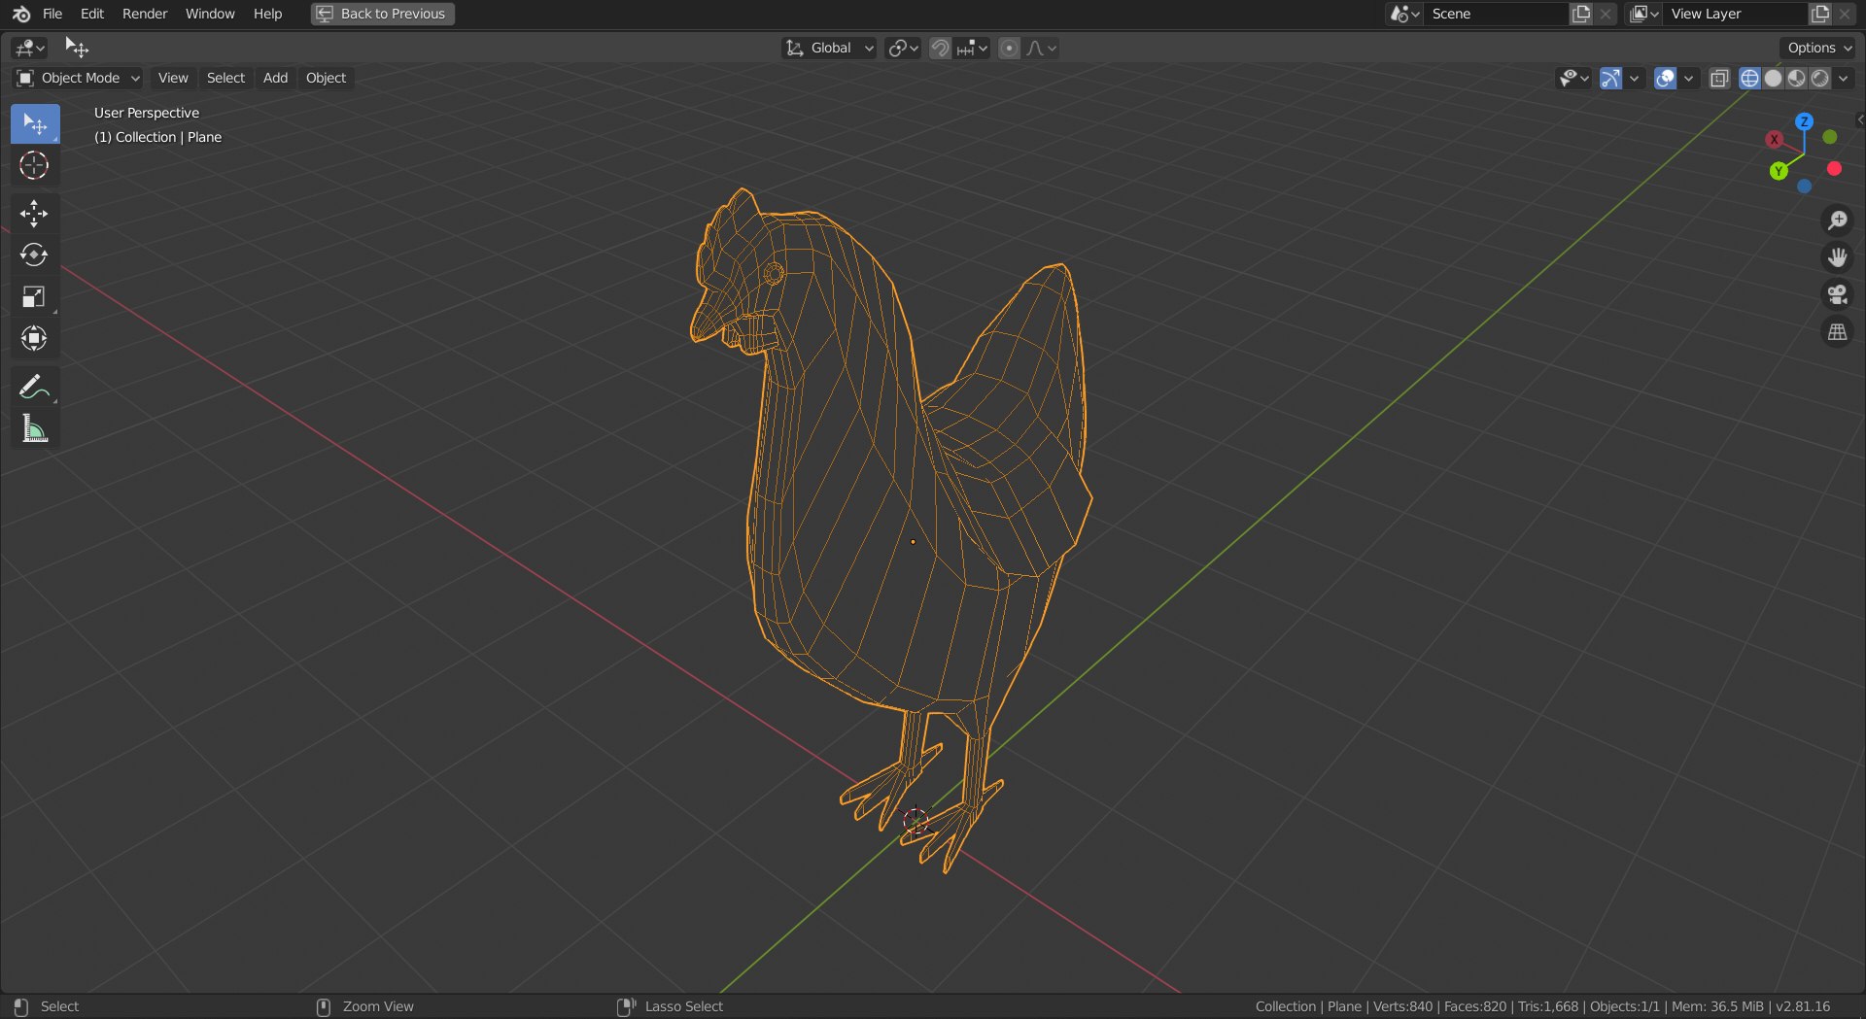Screen dimensions: 1866x1019
Task: Open the object visibility and selectability dropdown
Action: point(1573,78)
